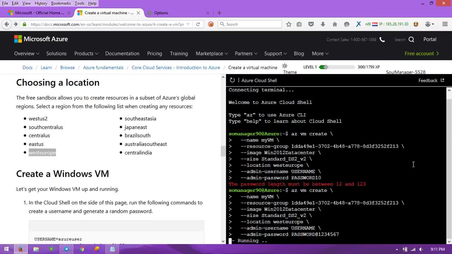
Task: Open the Solutions nav link
Action: (56, 54)
